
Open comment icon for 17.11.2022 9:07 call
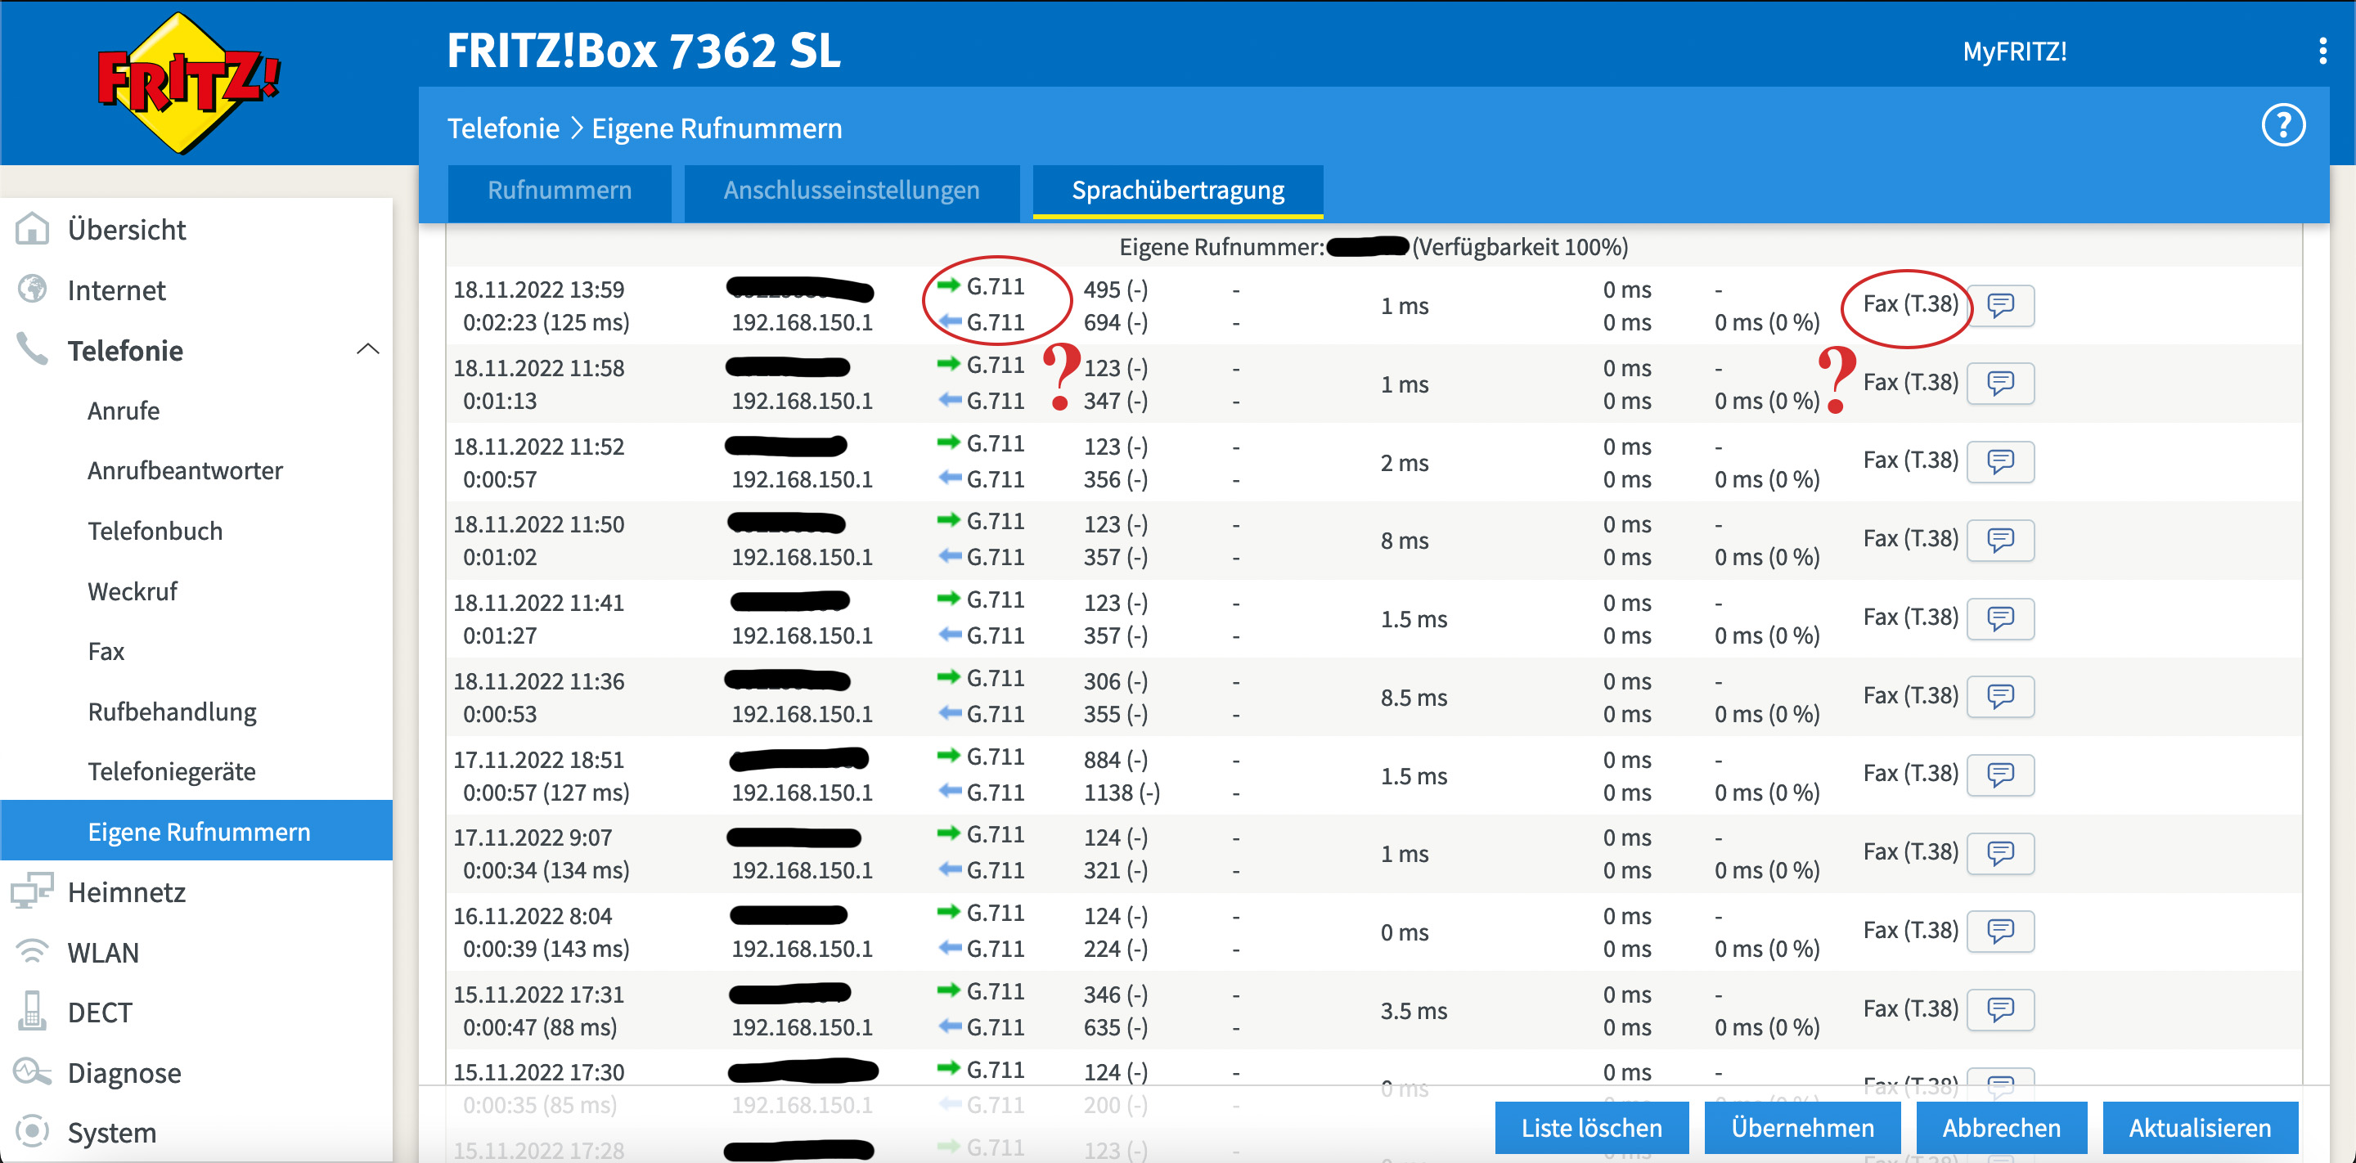click(2000, 853)
